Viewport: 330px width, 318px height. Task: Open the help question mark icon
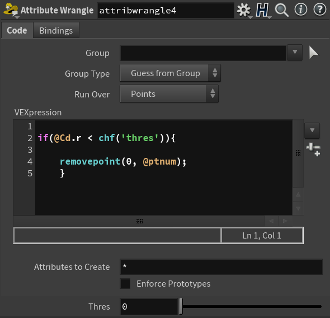click(x=320, y=10)
